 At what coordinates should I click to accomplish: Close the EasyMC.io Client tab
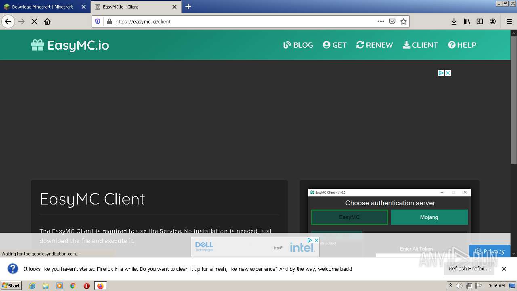click(174, 7)
